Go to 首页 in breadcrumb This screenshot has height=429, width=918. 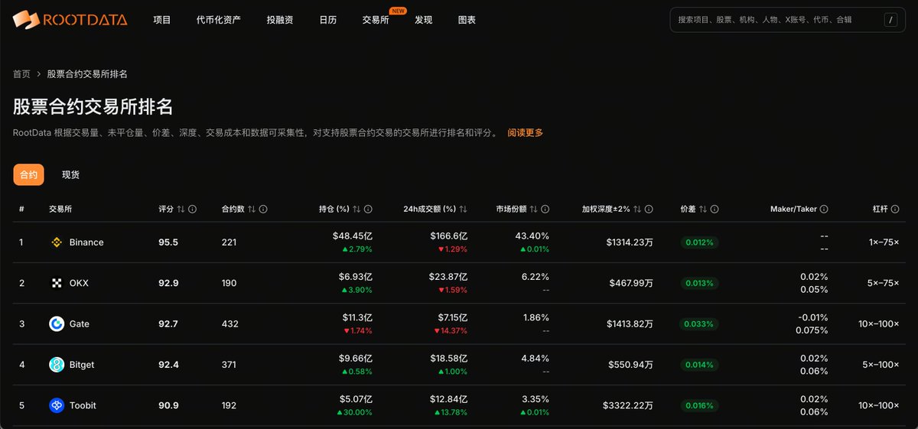pyautogui.click(x=21, y=74)
